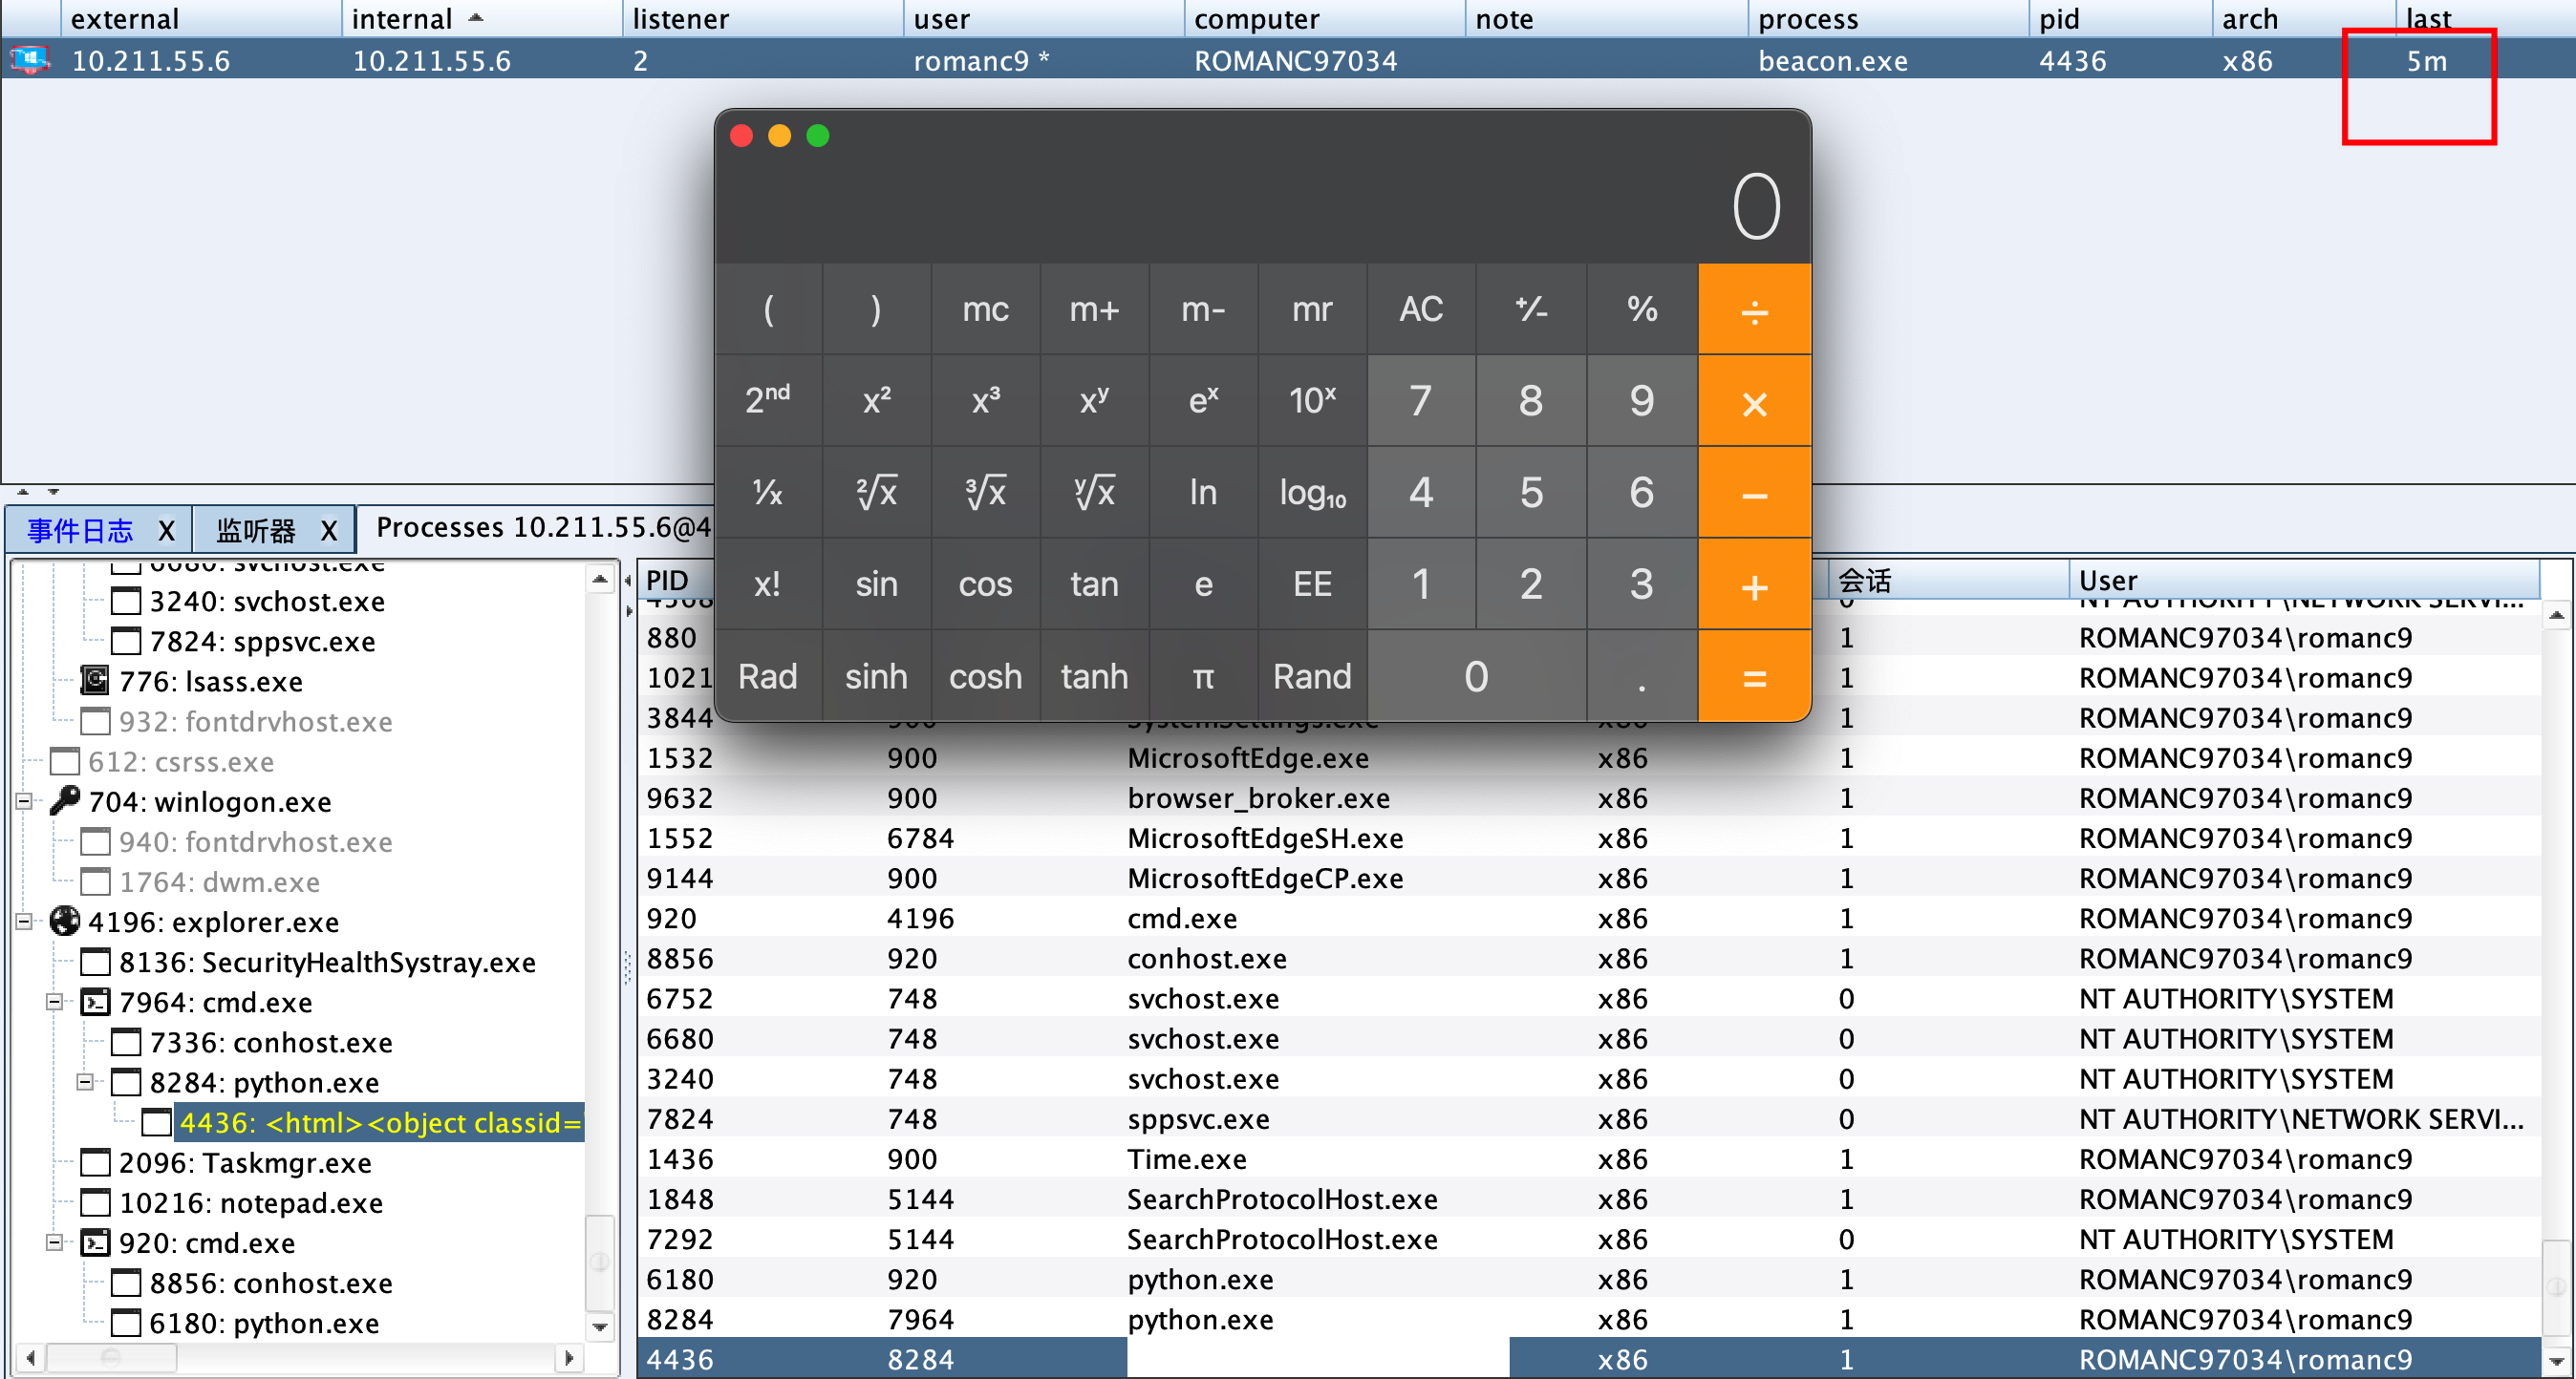This screenshot has height=1379, width=2576.
Task: Click the multiply button in Calculator
Action: (1754, 402)
